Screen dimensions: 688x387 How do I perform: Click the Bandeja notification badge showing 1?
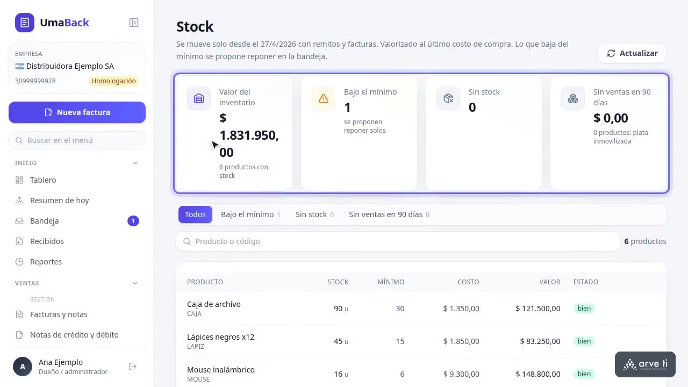[x=133, y=221]
